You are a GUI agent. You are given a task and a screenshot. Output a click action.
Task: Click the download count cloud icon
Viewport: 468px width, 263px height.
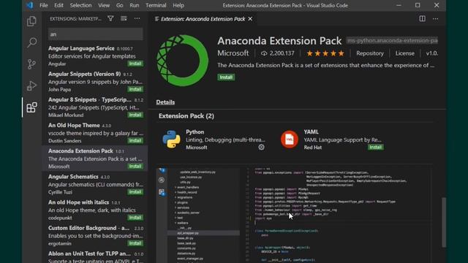(x=264, y=53)
